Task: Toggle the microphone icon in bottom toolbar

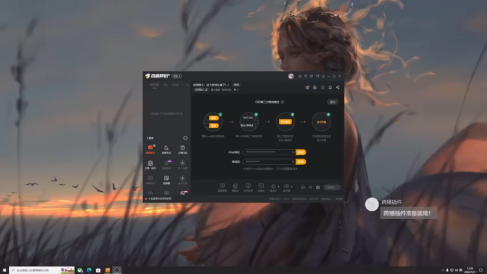Action: tap(273, 188)
